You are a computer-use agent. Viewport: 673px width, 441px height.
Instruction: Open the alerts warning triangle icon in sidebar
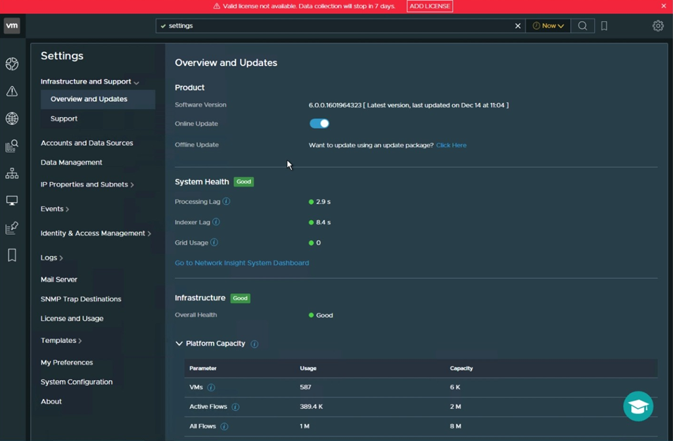click(x=12, y=91)
